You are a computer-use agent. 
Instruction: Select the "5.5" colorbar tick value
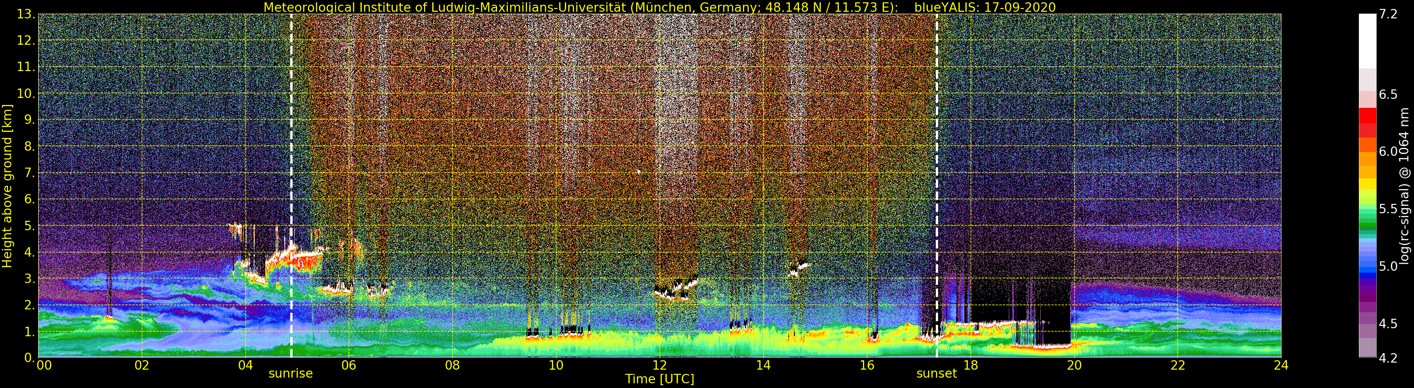1388,209
